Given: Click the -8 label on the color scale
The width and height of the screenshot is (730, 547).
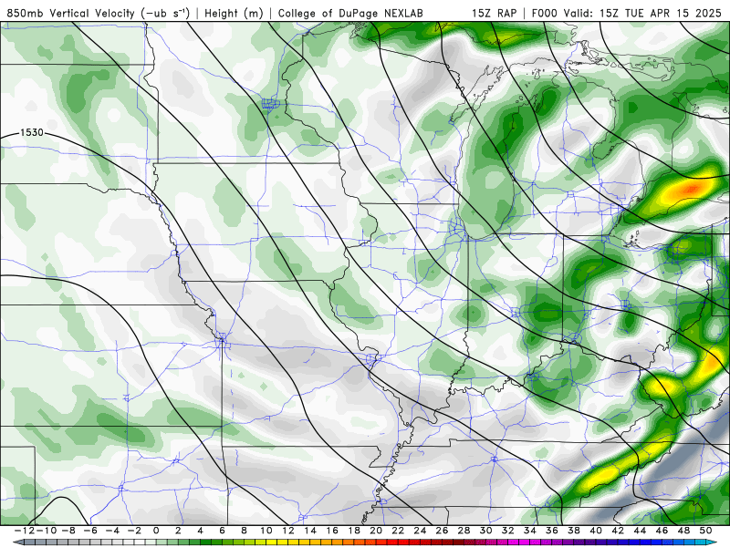Looking at the screenshot, I should pos(68,531).
